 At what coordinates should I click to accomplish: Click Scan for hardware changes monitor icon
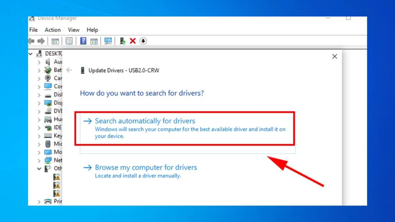108,41
